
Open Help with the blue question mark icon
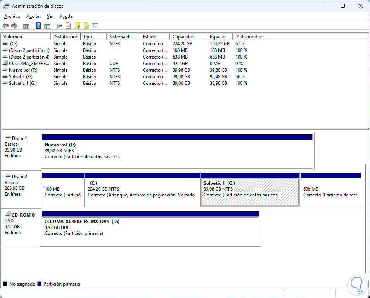pyautogui.click(x=38, y=26)
